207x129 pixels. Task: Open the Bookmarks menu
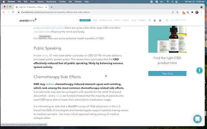point(51,2)
